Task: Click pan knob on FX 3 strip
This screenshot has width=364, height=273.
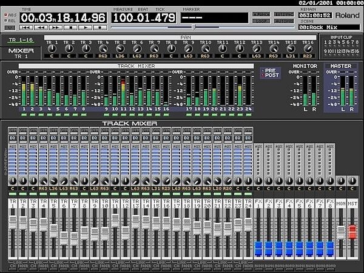Action: [x=278, y=181]
